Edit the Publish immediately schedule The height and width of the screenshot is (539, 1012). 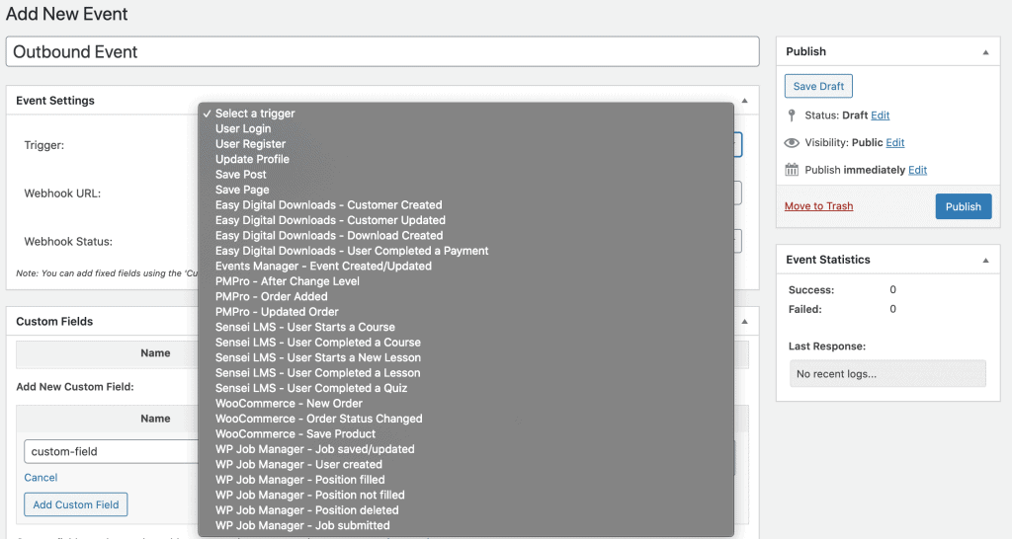pos(917,170)
